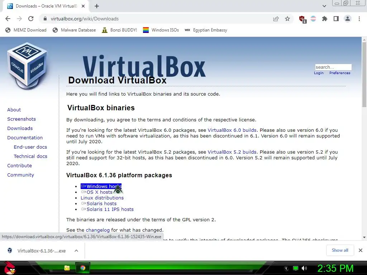367x275 pixels.
Task: Open Chrome's three-dot menu
Action: (359, 19)
